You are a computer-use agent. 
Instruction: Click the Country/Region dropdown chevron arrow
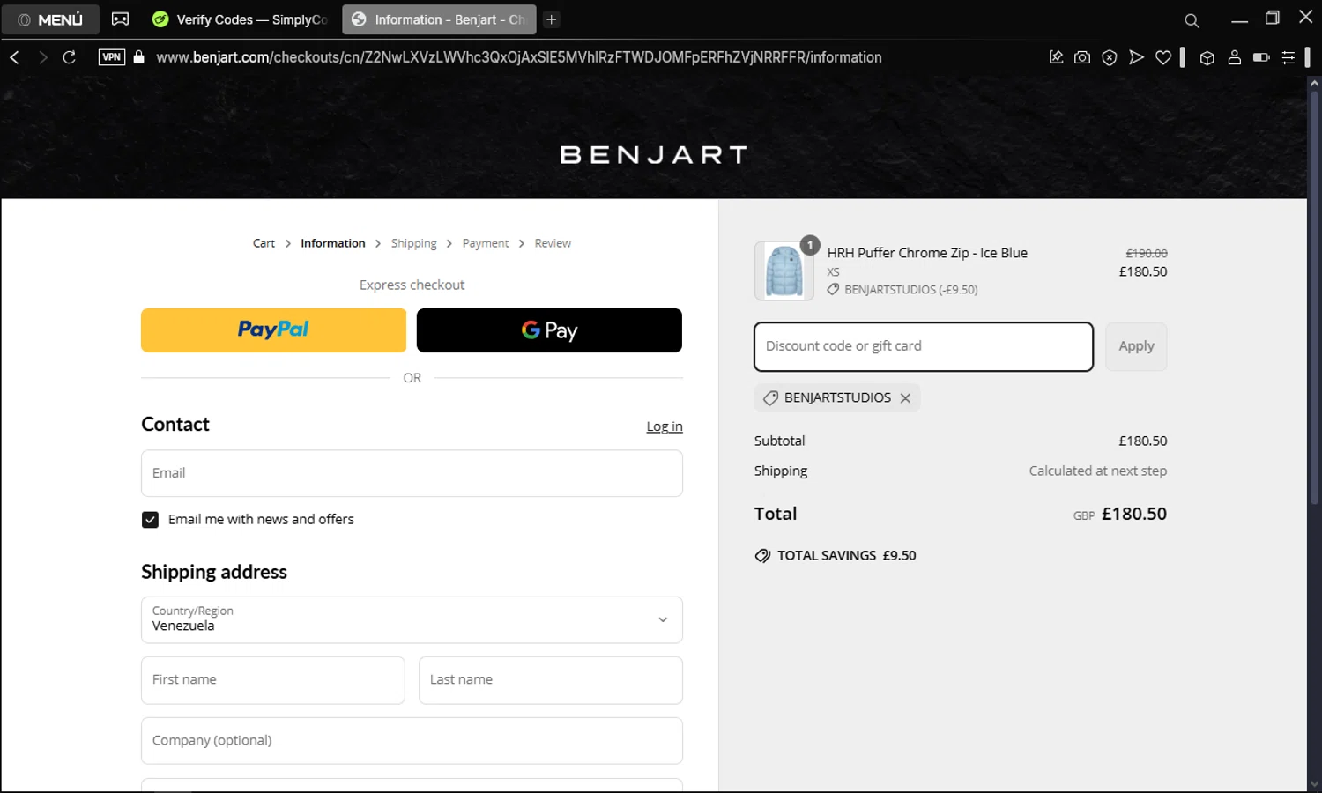pyautogui.click(x=663, y=620)
